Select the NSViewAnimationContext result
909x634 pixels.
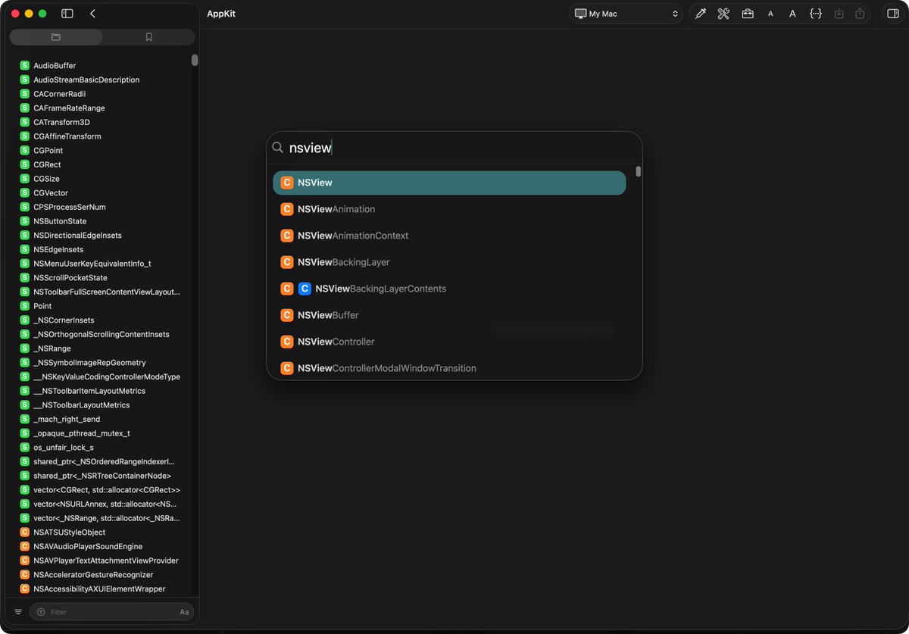[x=449, y=236]
